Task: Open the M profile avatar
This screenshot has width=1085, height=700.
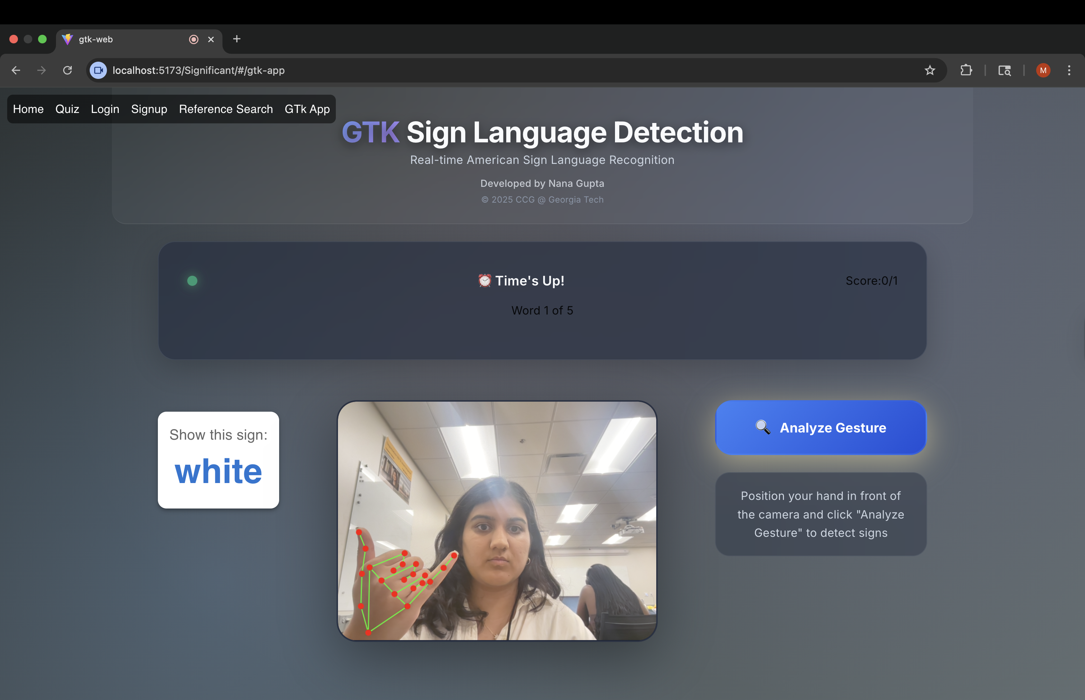Action: click(1043, 70)
